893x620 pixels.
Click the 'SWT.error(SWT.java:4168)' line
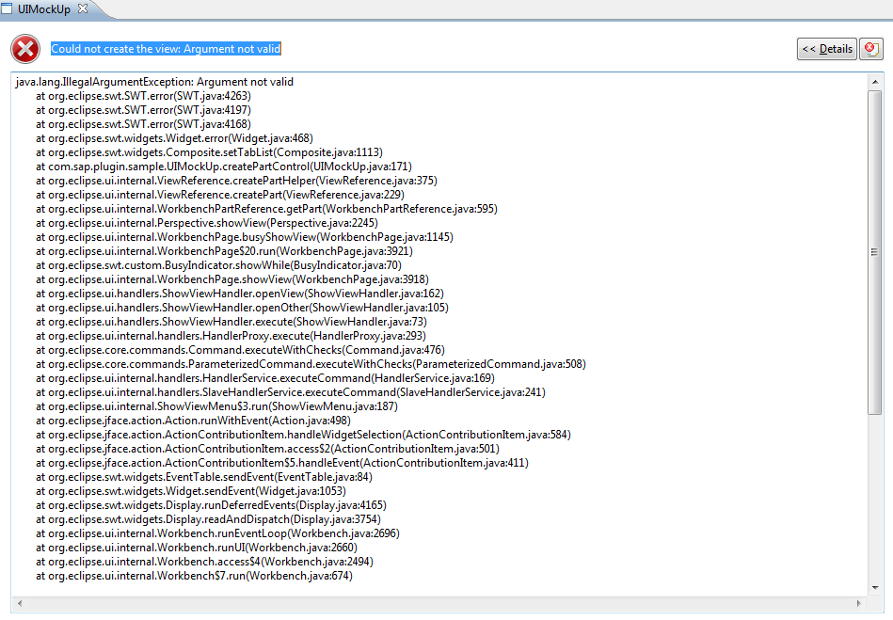pos(144,124)
